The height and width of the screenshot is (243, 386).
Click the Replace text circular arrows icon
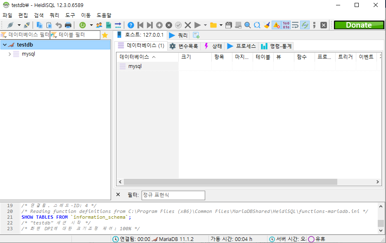point(257,25)
